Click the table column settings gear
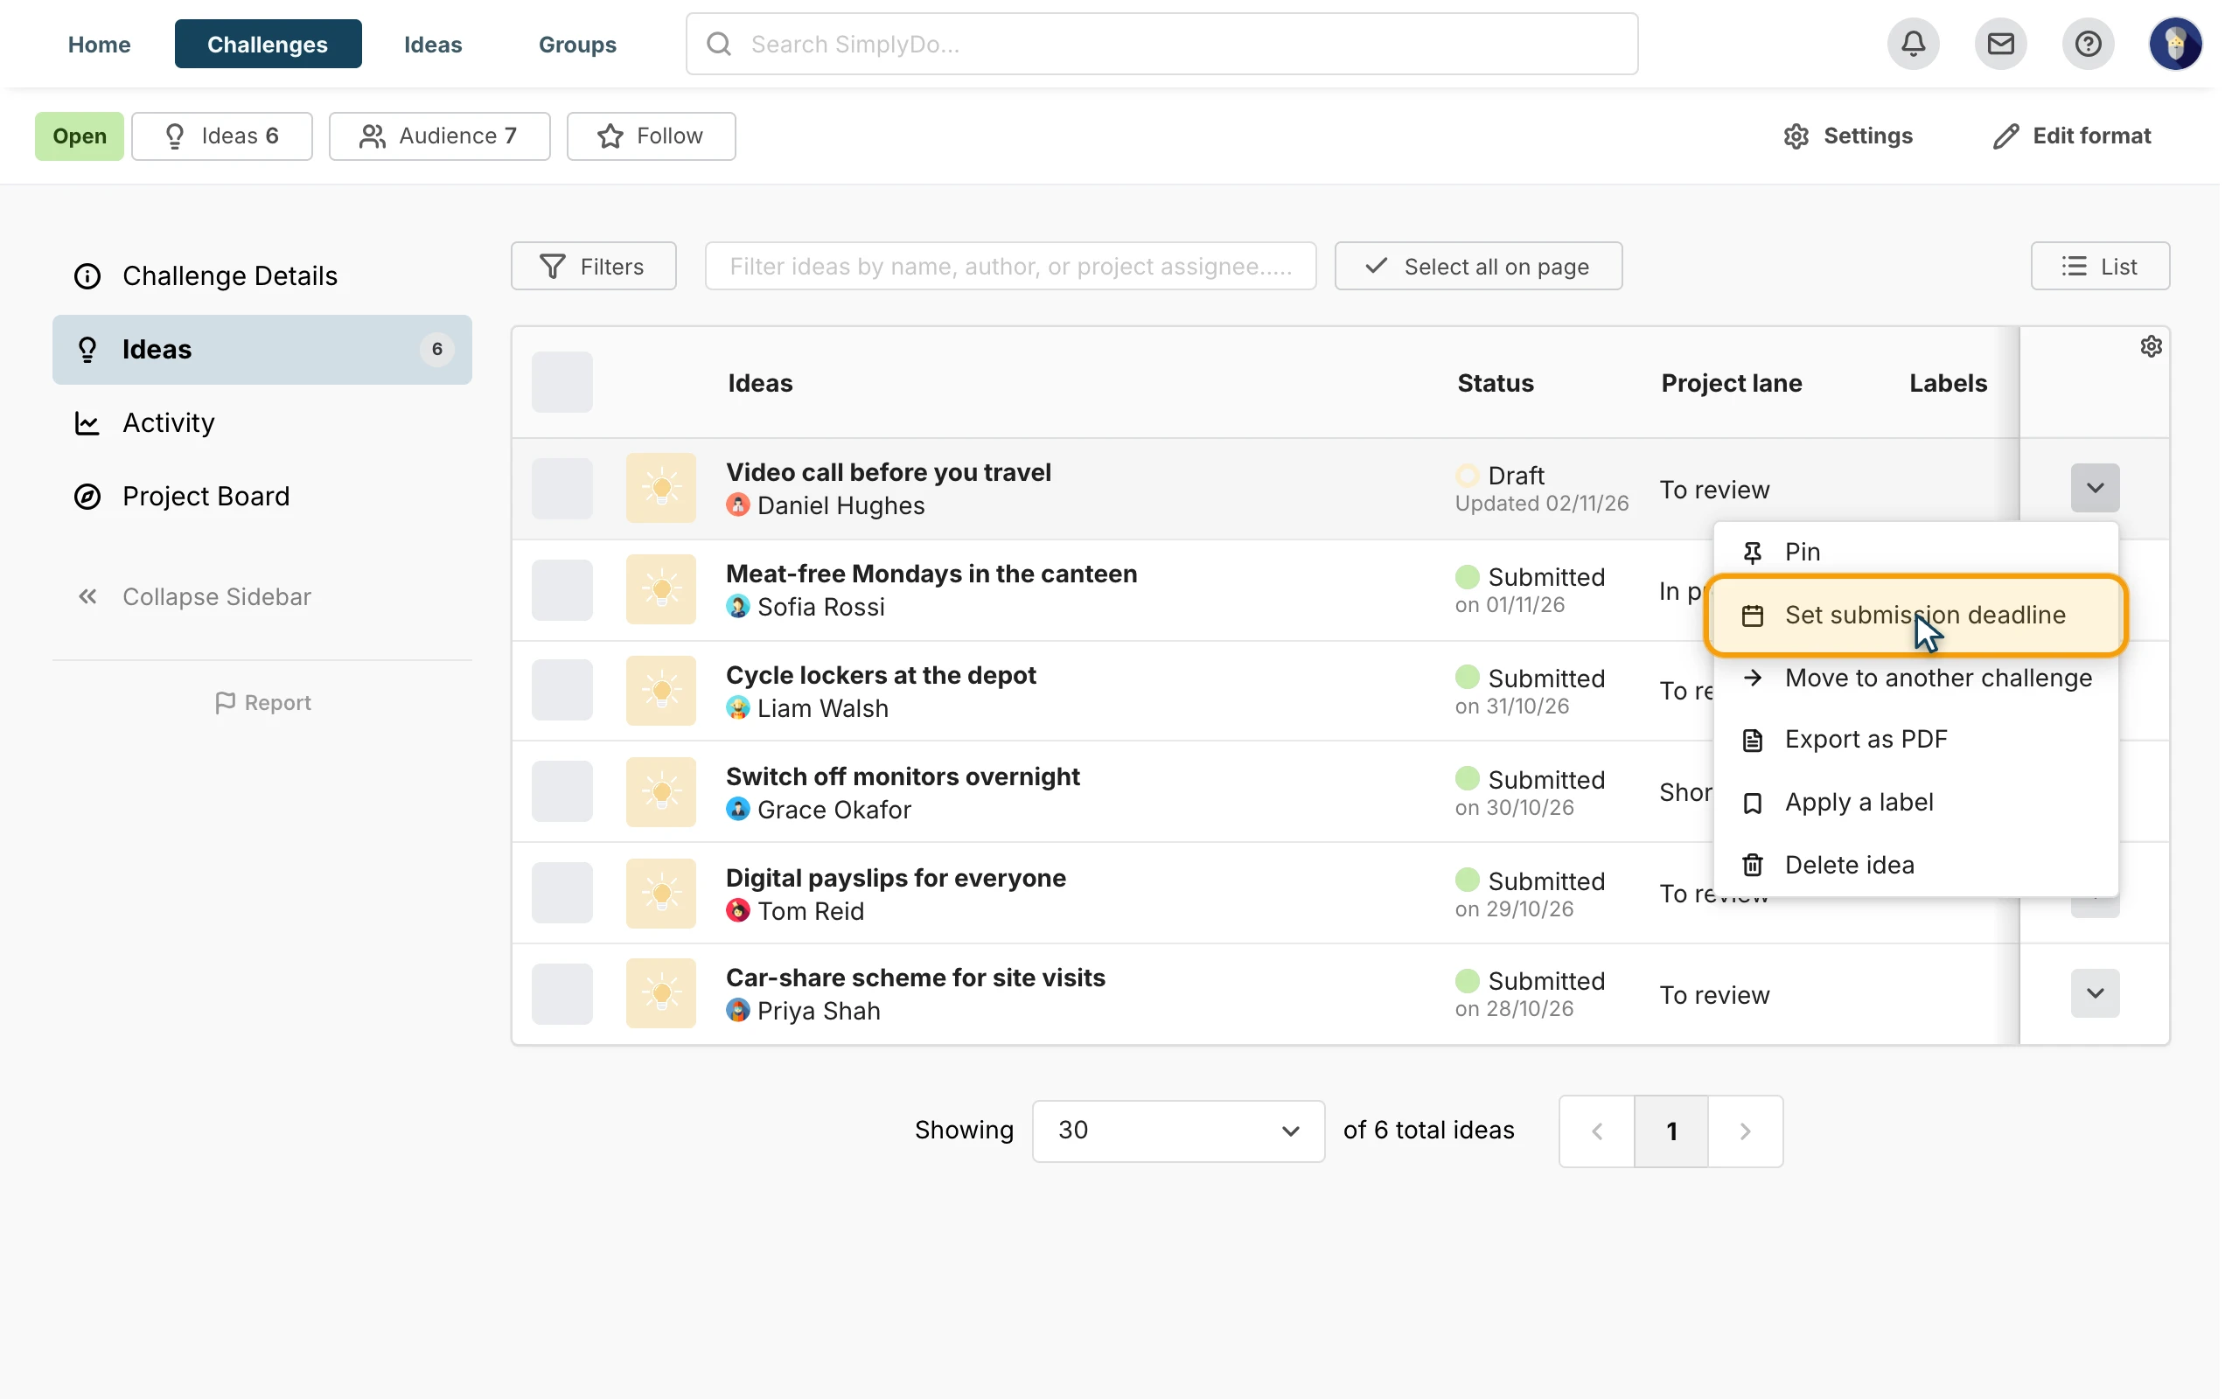The height and width of the screenshot is (1399, 2239). tap(2150, 346)
